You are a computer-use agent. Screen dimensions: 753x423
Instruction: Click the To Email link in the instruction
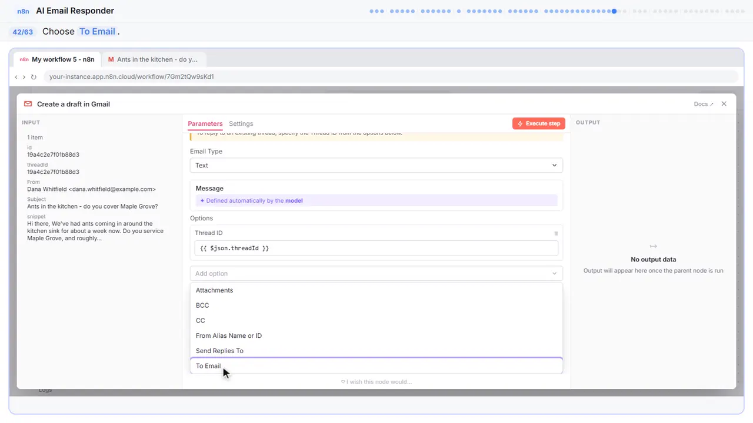(98, 32)
